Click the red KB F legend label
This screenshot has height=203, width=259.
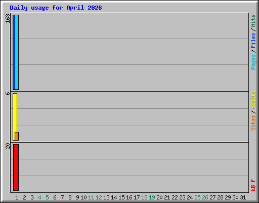[x=253, y=185]
